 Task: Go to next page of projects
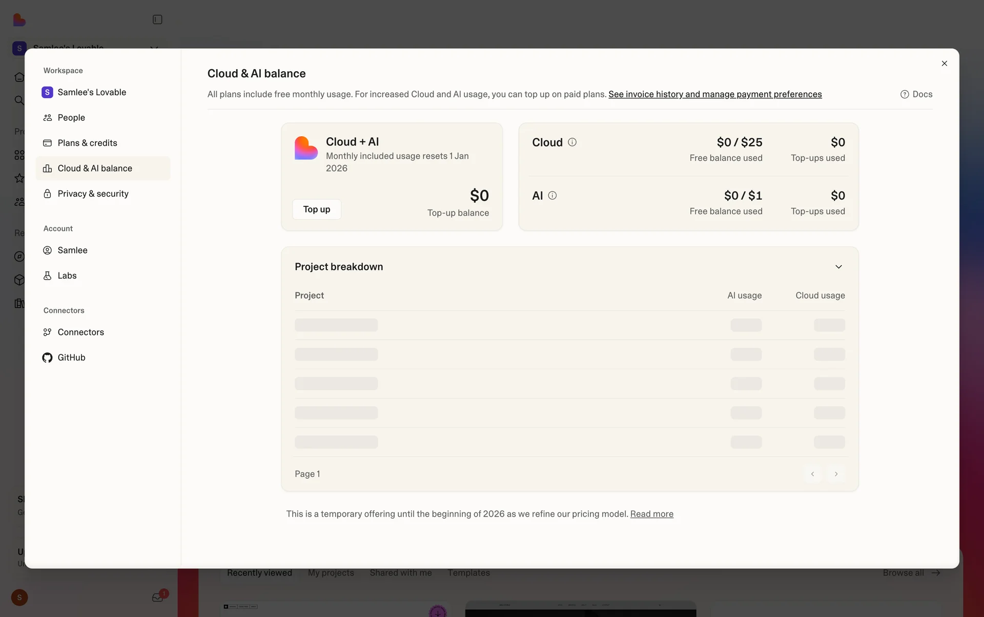click(836, 474)
